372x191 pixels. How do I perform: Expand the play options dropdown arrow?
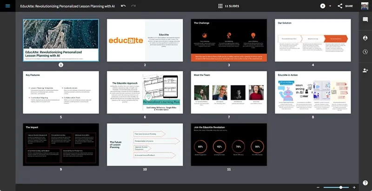330,6
